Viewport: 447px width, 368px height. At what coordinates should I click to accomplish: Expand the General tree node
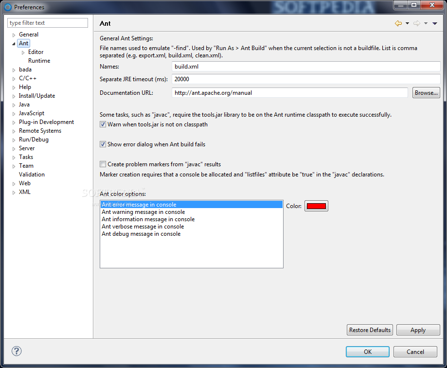coord(14,35)
